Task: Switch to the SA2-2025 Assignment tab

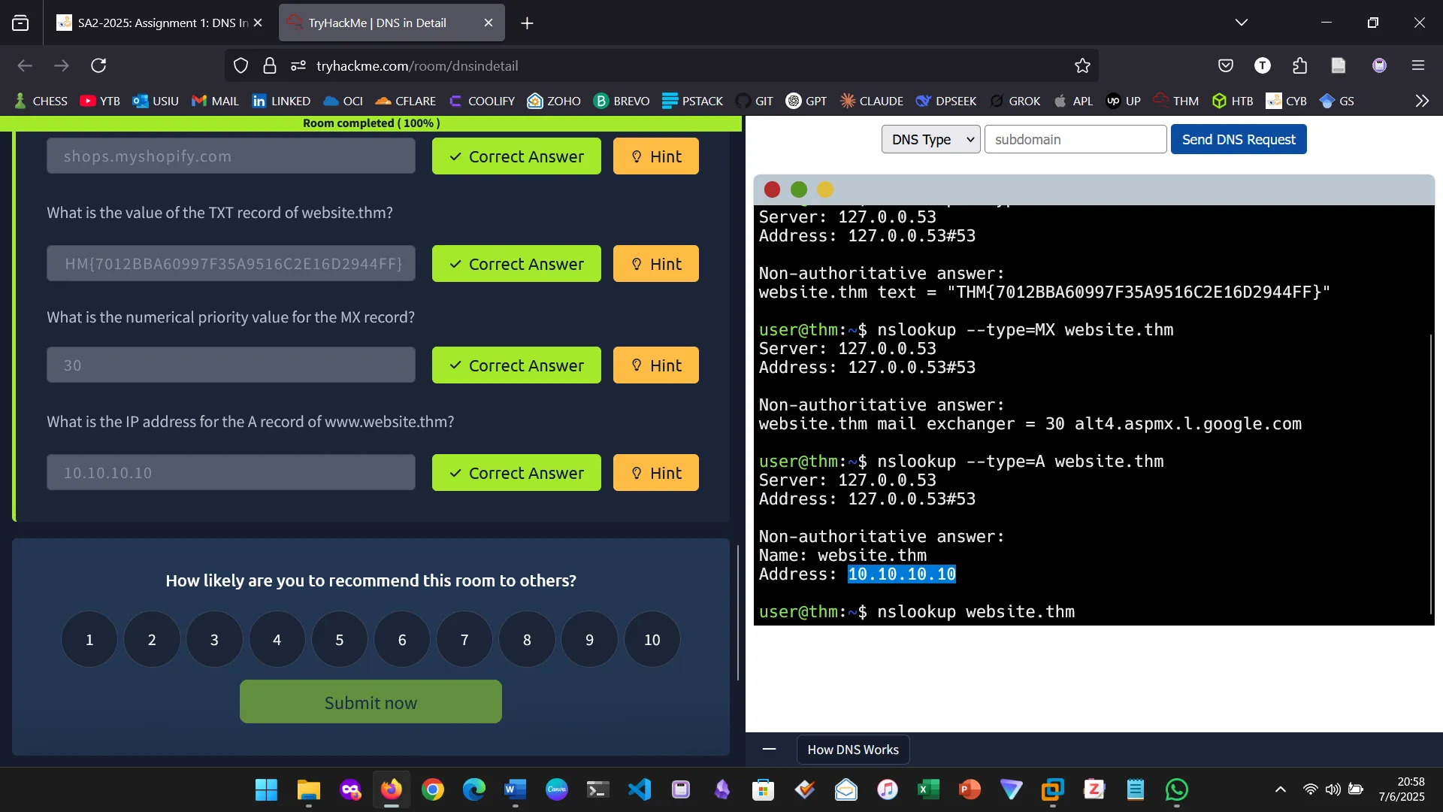Action: click(x=158, y=23)
